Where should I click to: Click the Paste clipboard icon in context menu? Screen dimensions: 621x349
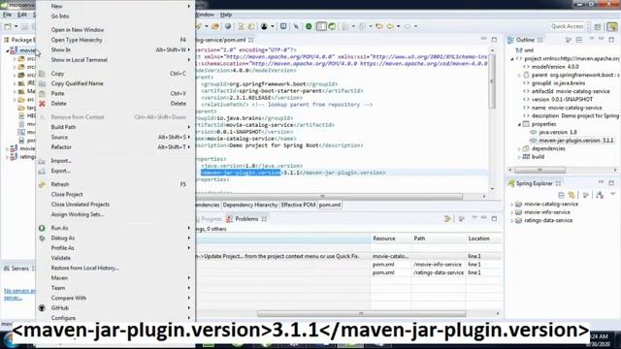tap(42, 94)
